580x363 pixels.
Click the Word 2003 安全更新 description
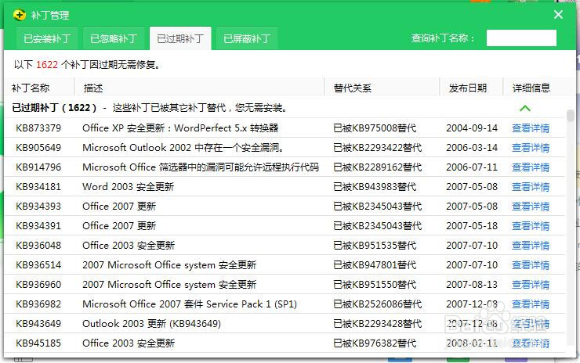coord(128,187)
